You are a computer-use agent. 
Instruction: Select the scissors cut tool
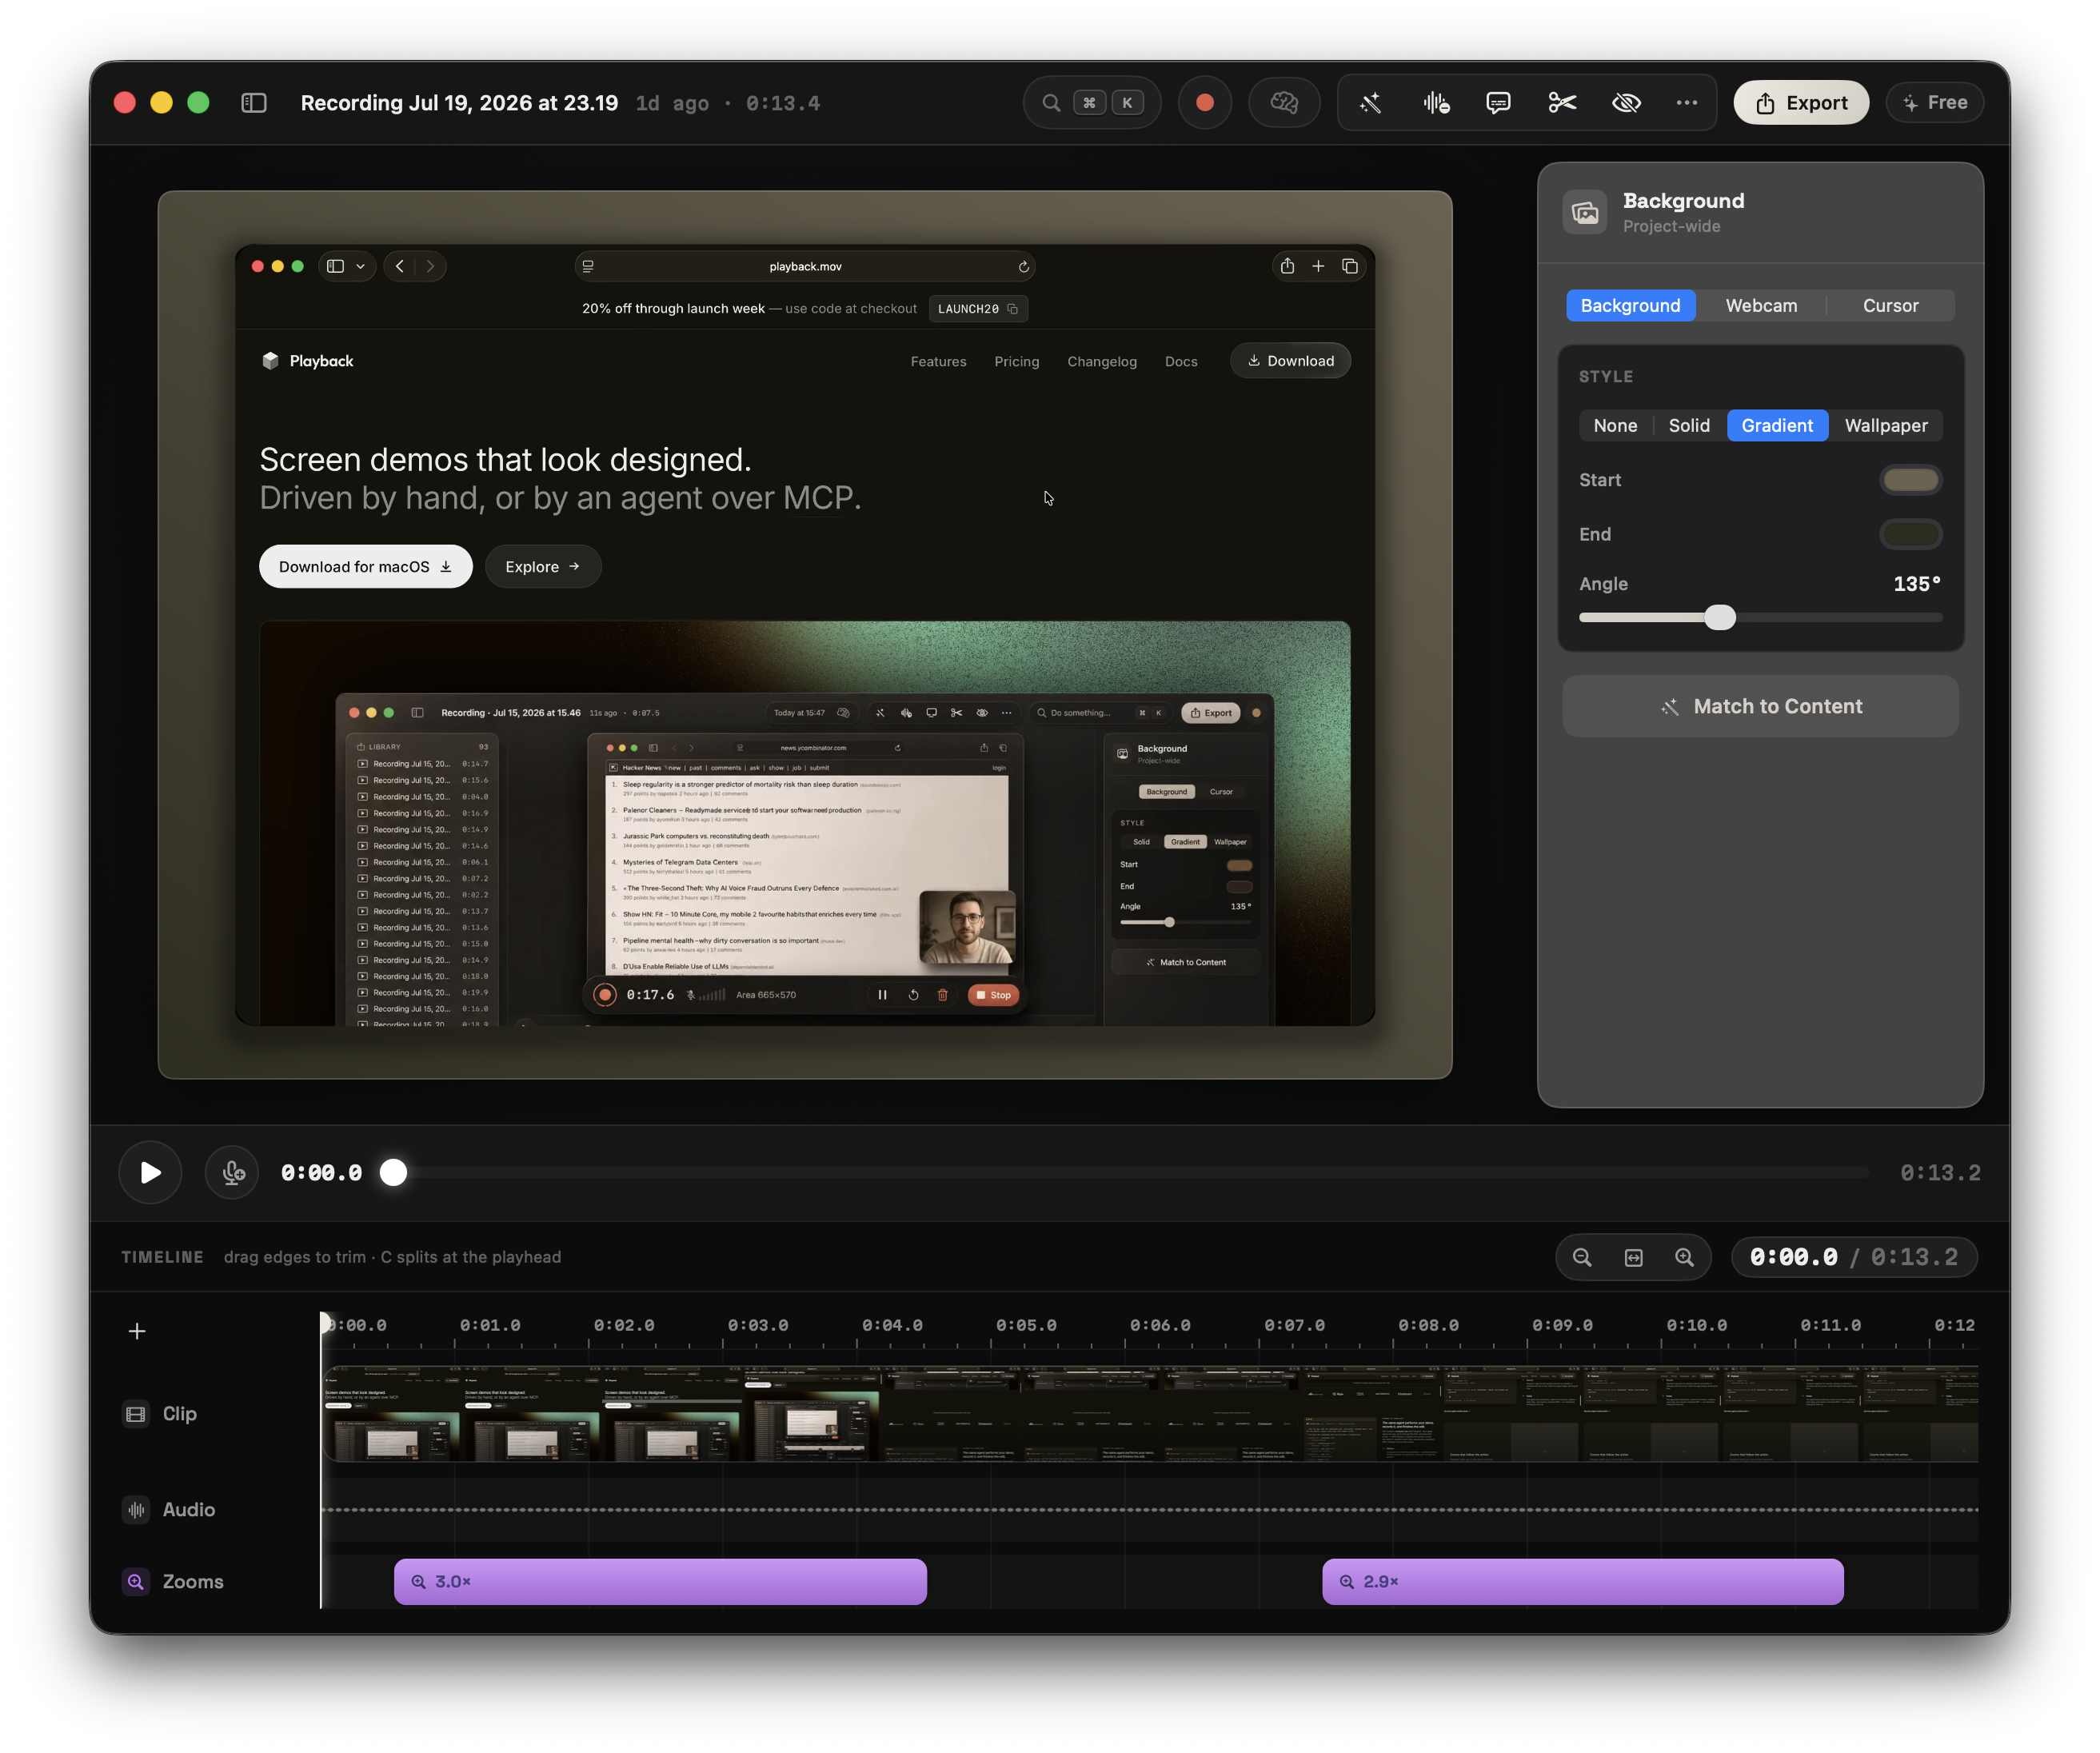click(1562, 103)
